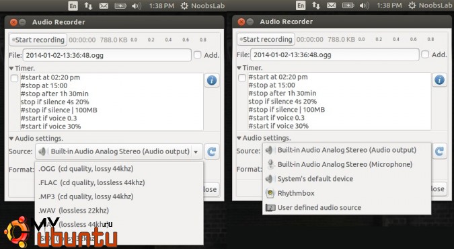Open the left top-bar network indicator

tap(88, 6)
